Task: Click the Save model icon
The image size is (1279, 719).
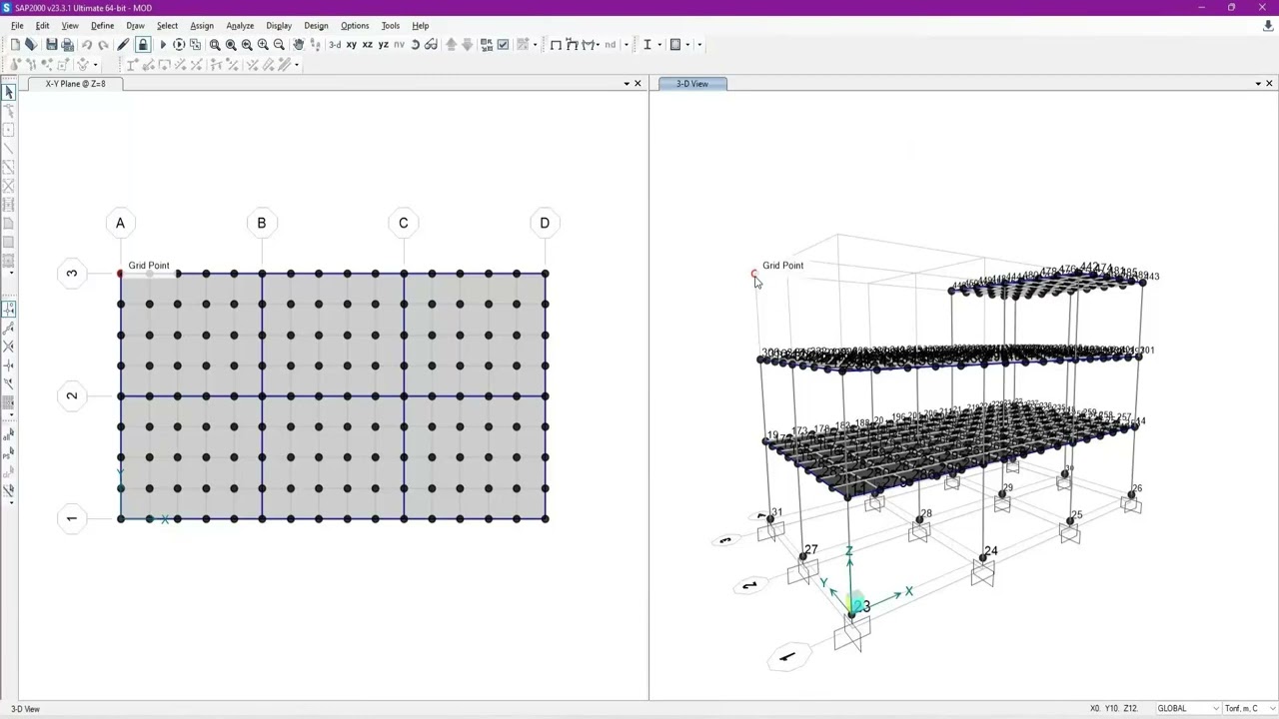Action: point(52,44)
